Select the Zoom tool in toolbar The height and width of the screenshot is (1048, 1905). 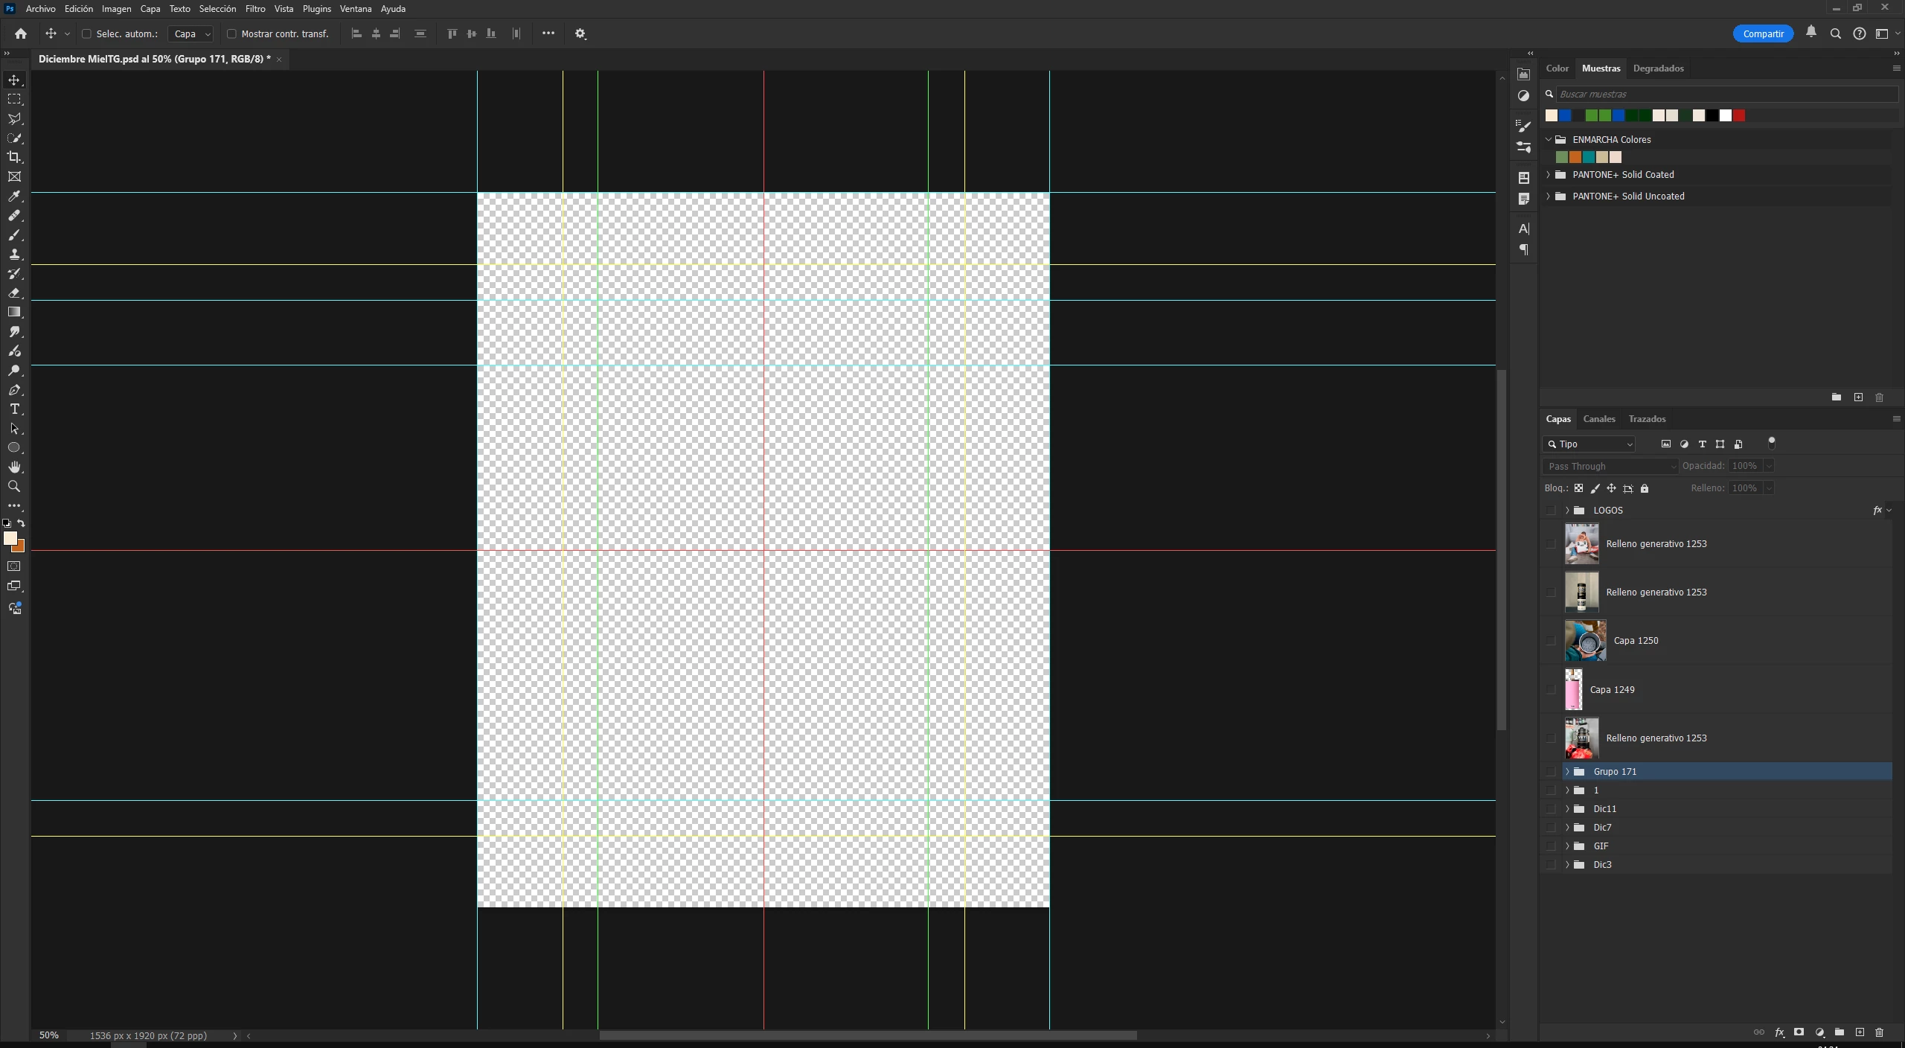14,487
